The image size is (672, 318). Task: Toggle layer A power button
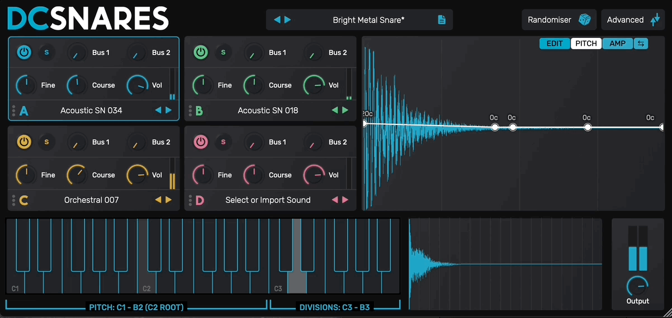tap(24, 52)
